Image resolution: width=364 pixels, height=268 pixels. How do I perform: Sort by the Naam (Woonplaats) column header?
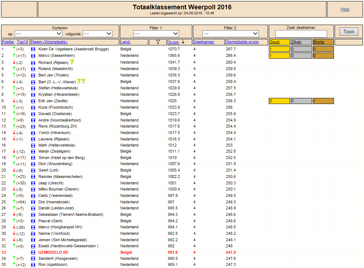49,42
